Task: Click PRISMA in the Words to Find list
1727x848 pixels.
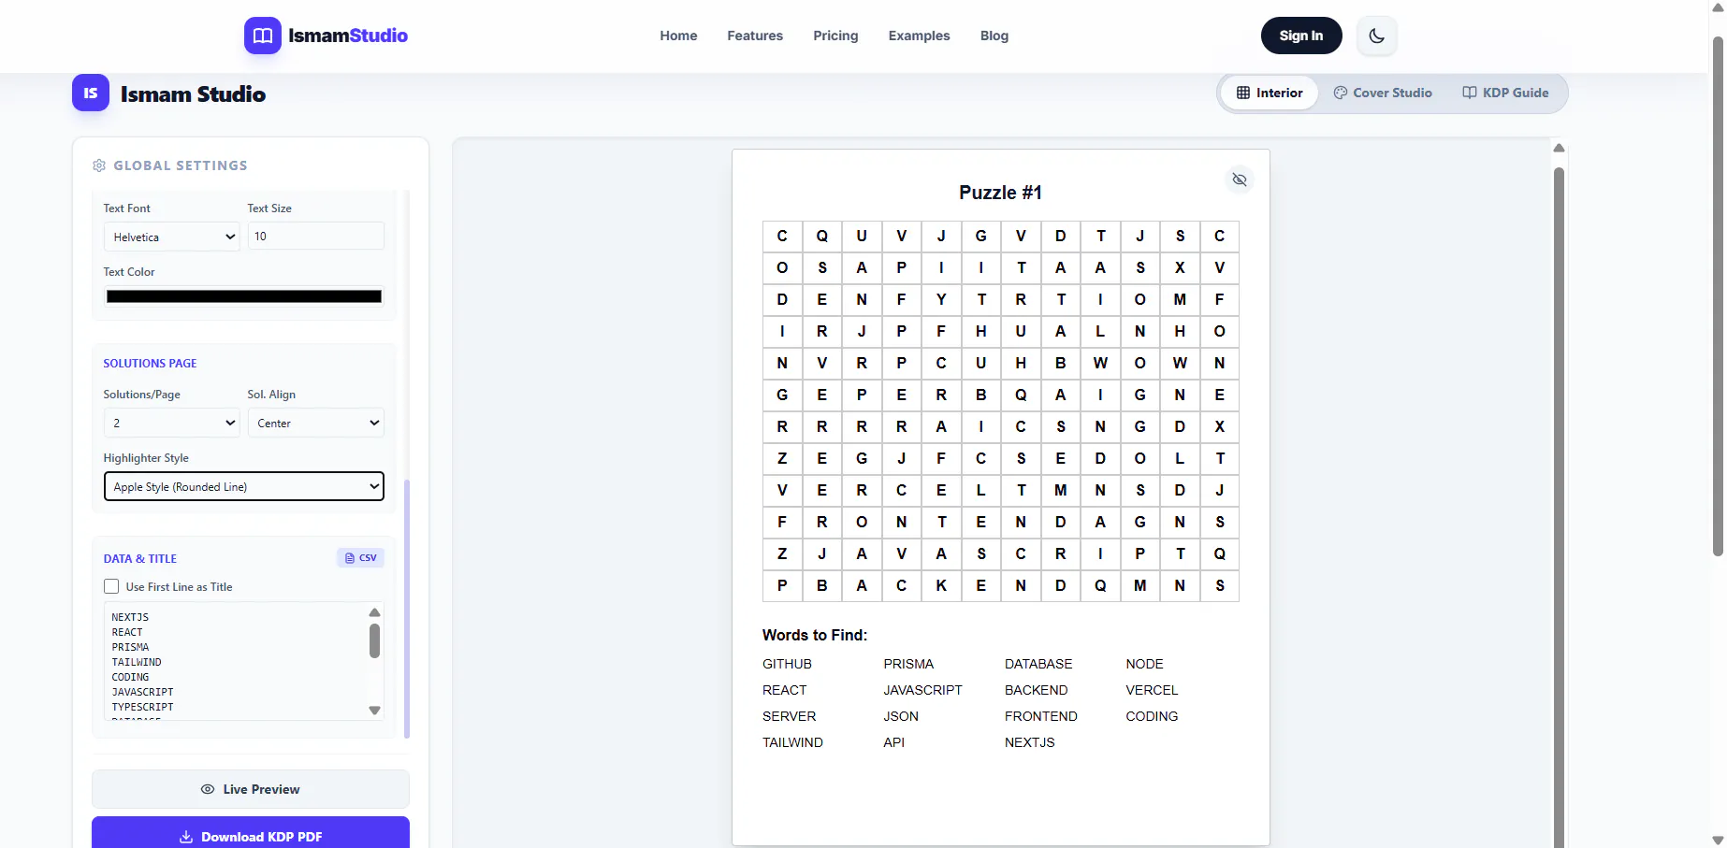Action: 908,664
